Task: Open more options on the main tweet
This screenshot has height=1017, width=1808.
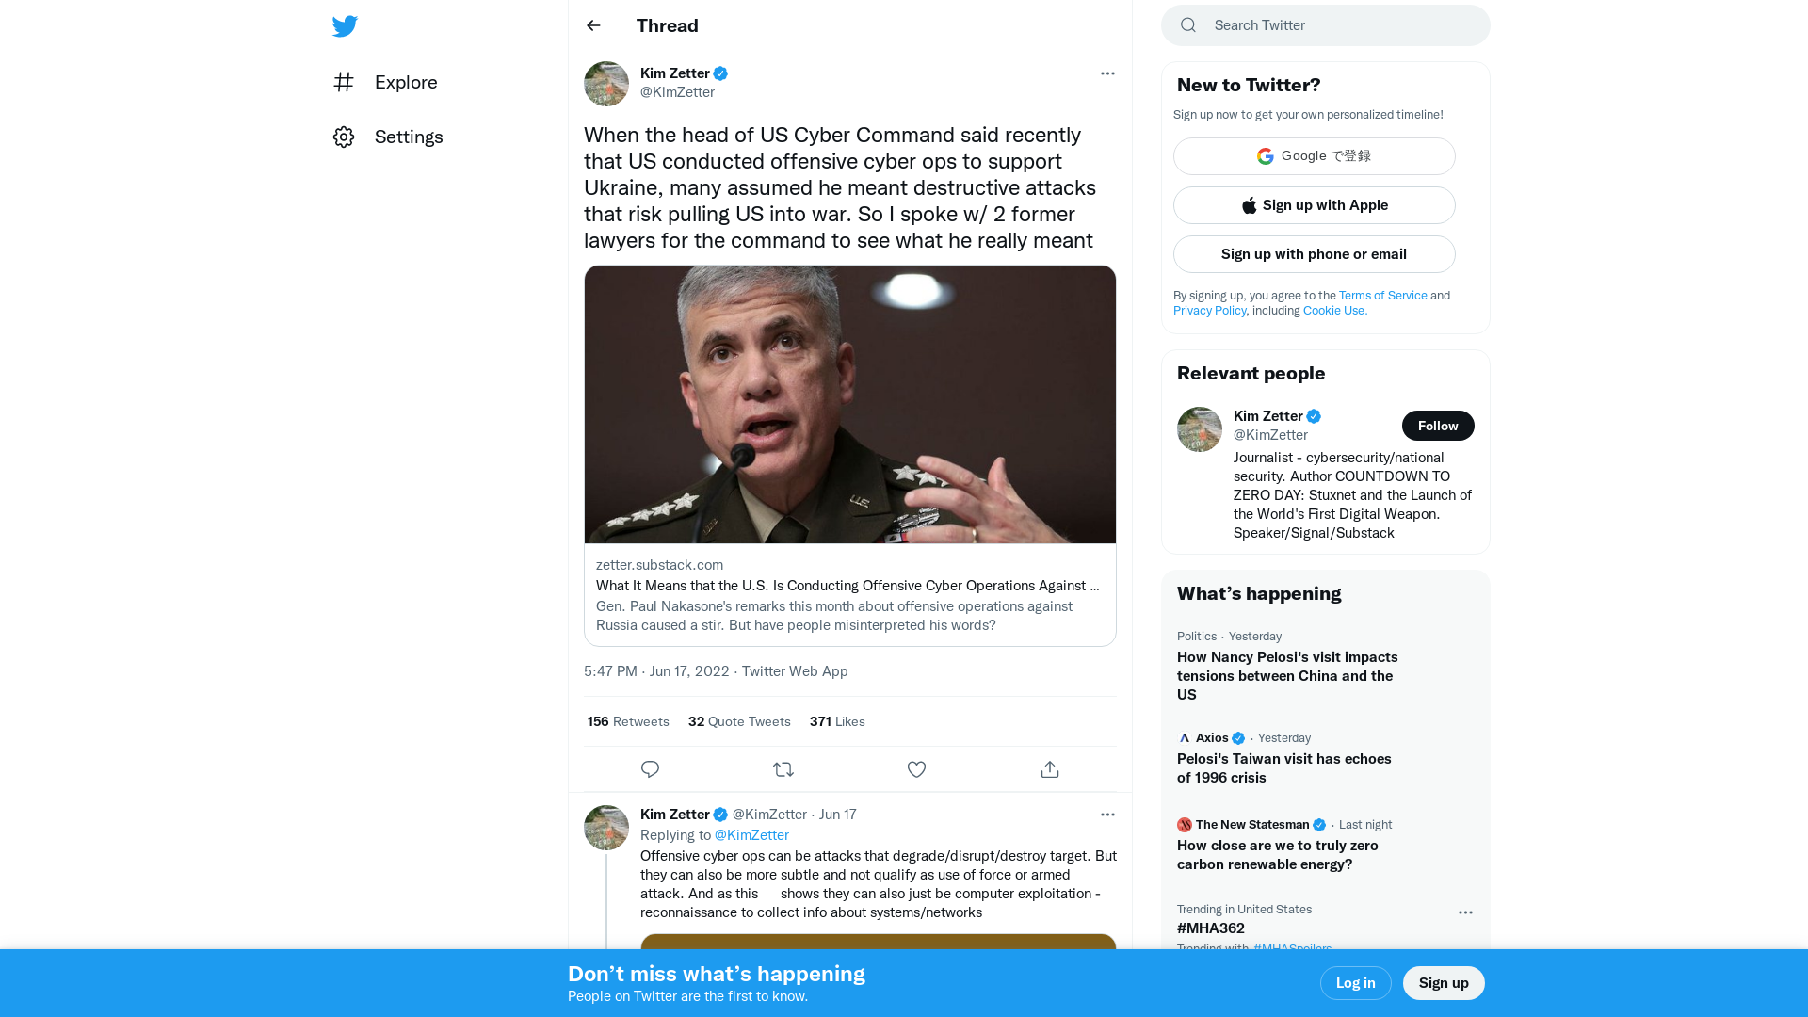Action: coord(1107,73)
